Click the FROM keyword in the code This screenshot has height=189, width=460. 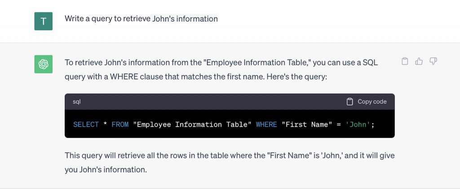[x=120, y=124]
